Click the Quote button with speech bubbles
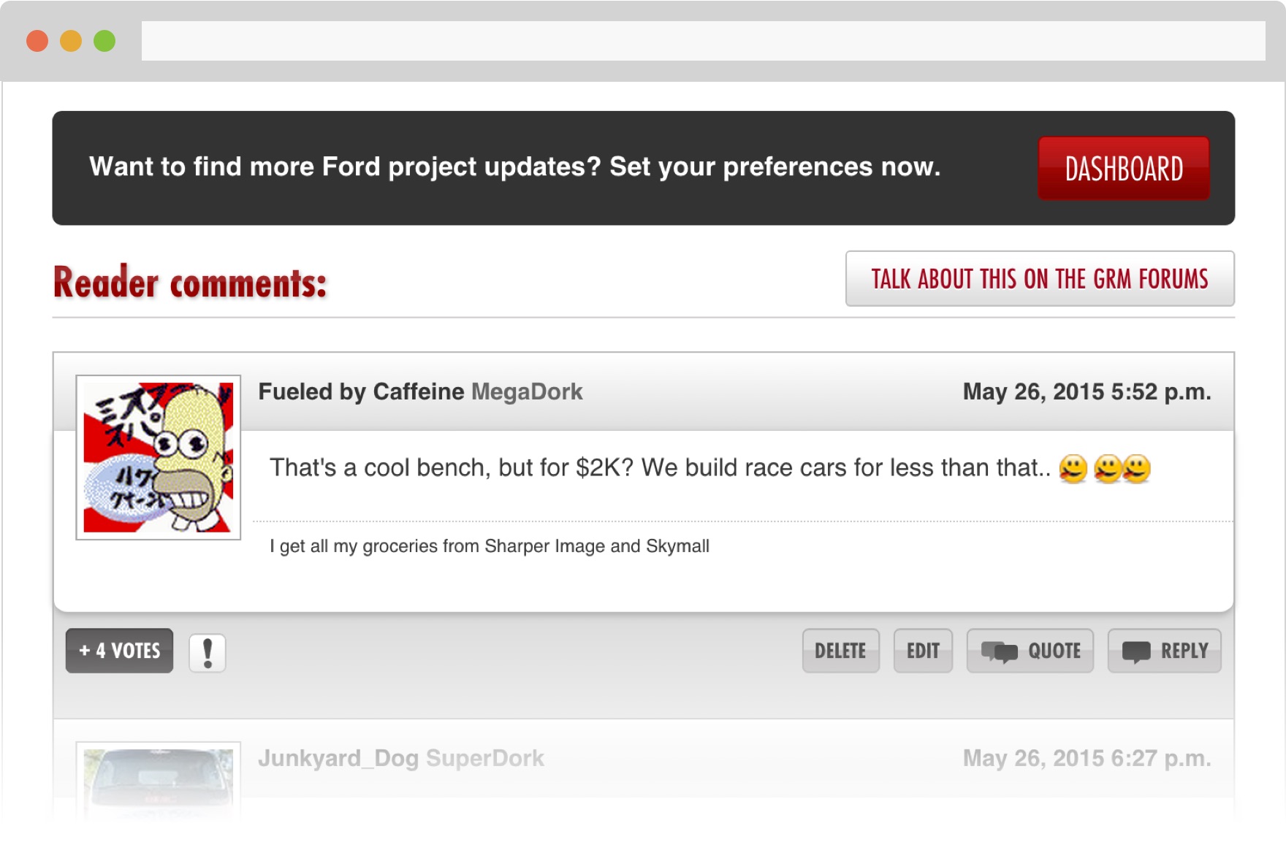 [1030, 651]
